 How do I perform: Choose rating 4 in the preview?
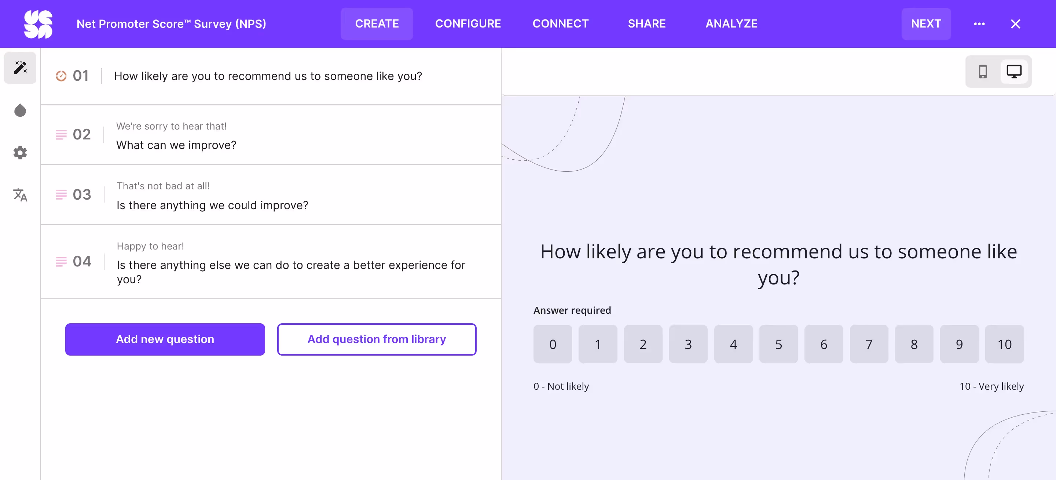[733, 344]
